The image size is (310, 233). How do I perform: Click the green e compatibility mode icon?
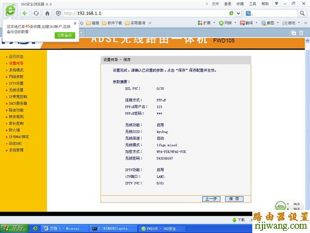[x=231, y=13]
